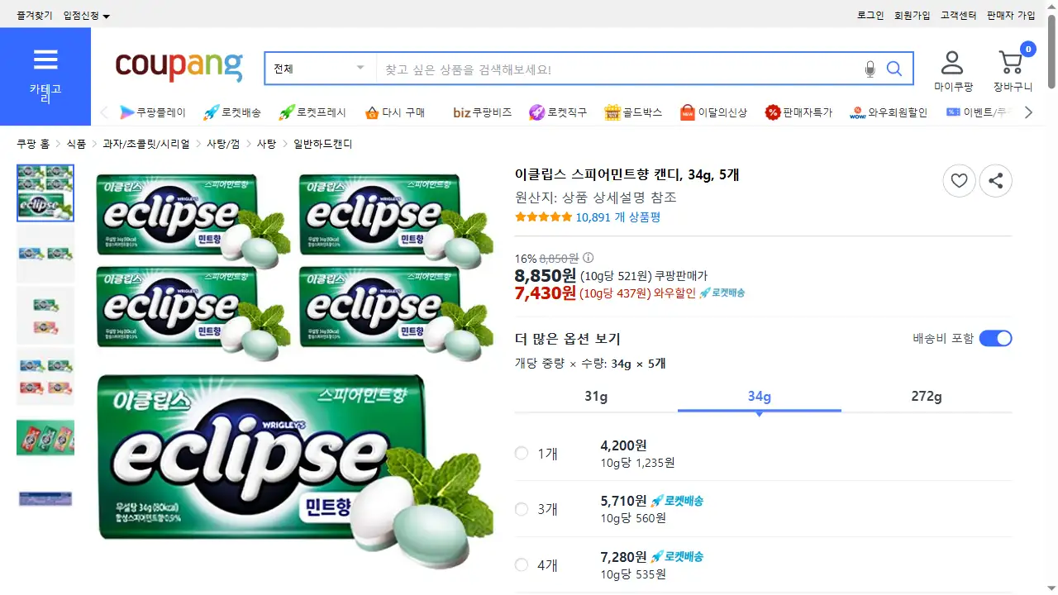Click the five-star rating icons
This screenshot has width=1058, height=595.
coord(543,217)
